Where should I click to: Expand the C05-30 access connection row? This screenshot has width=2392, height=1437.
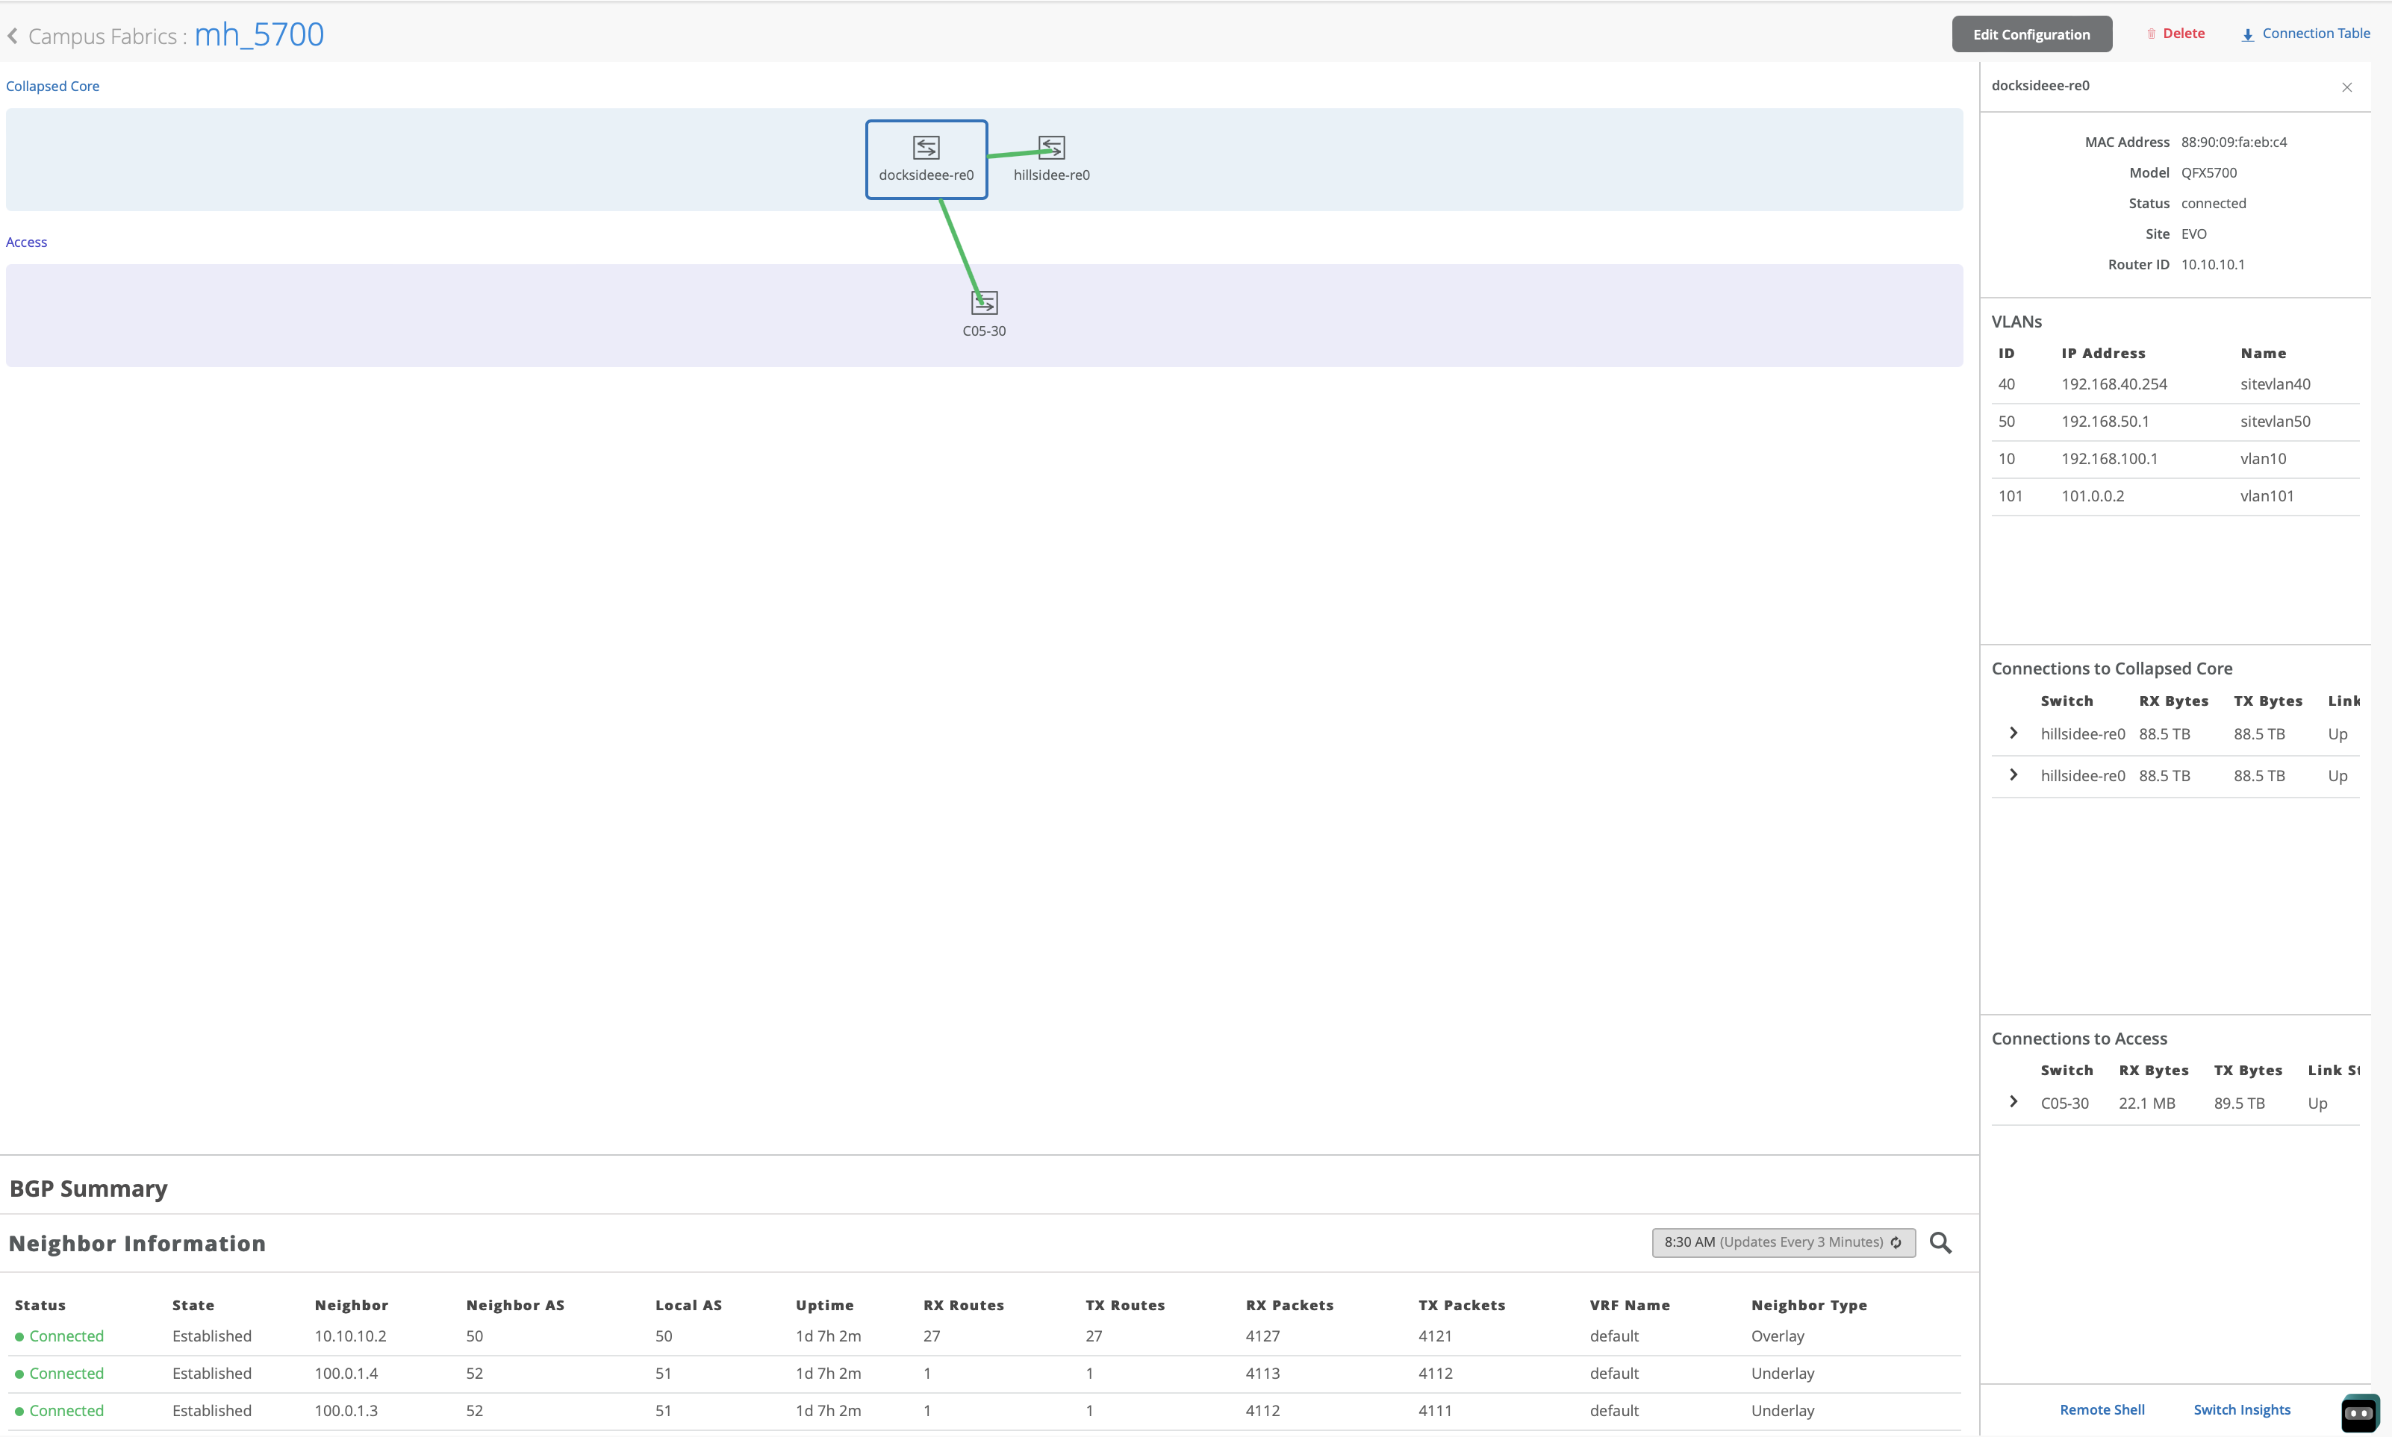tap(2013, 1102)
